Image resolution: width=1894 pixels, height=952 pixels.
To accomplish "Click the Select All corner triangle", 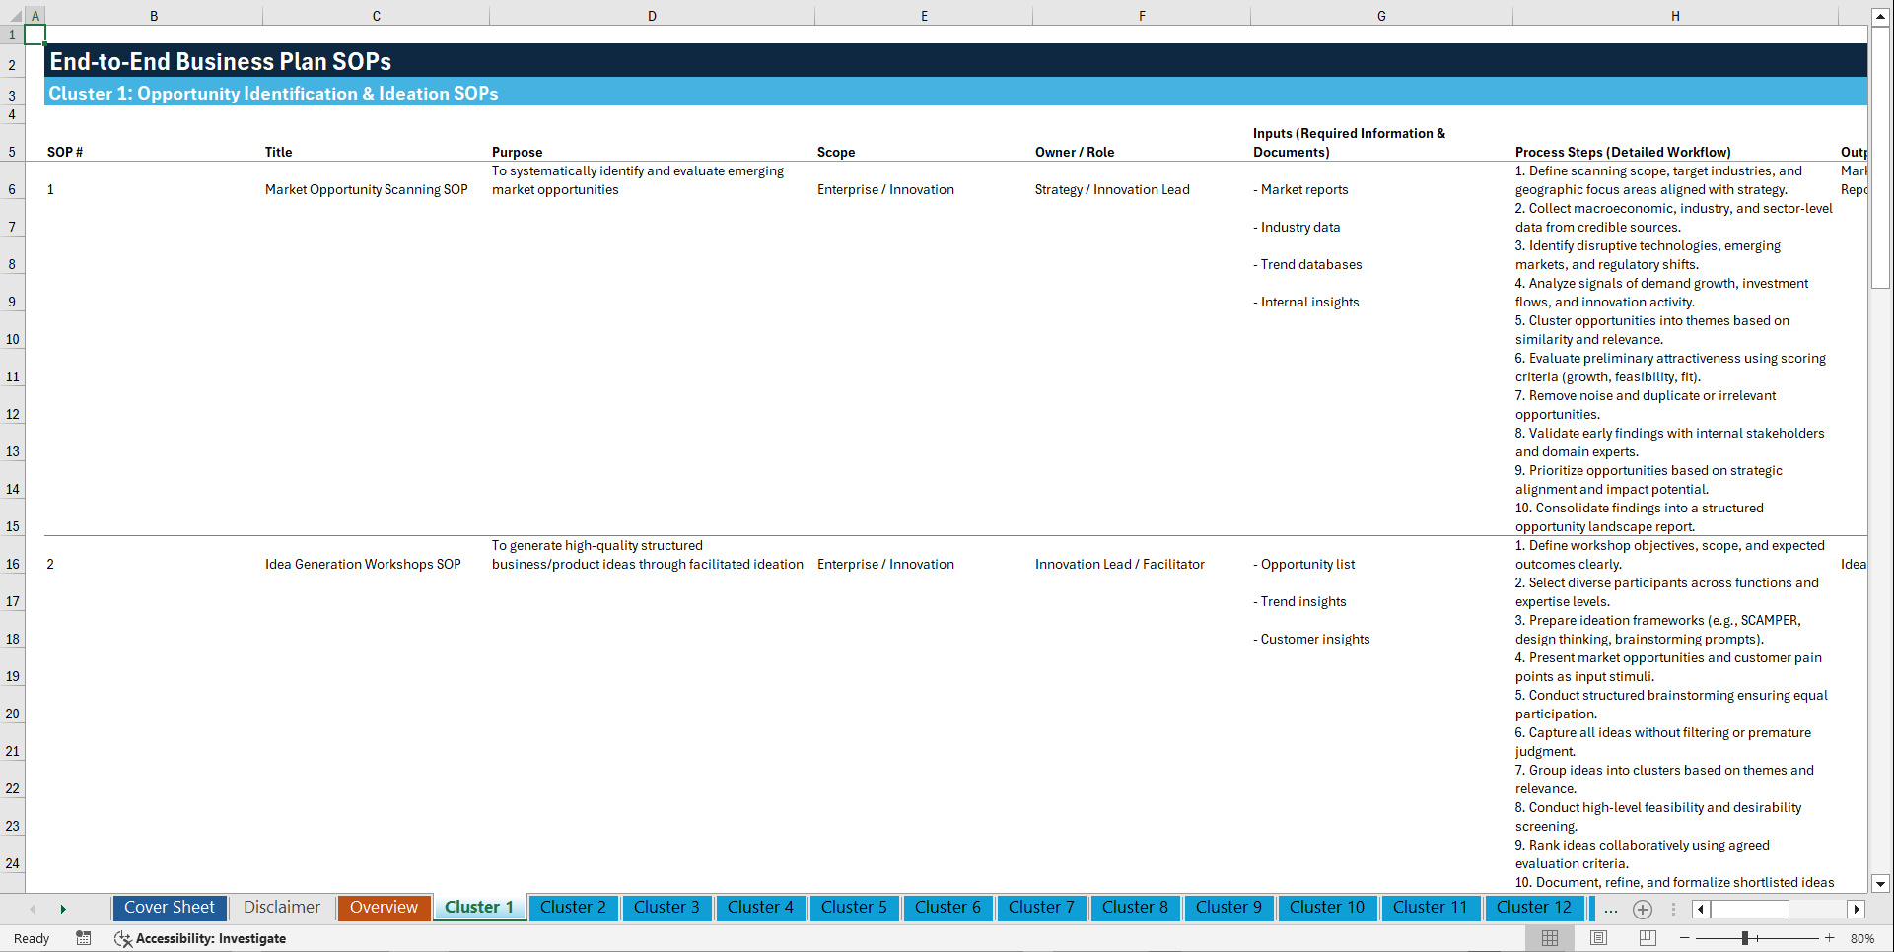I will pos(14,16).
